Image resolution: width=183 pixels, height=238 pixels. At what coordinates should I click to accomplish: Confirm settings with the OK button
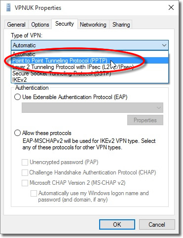click(117, 224)
